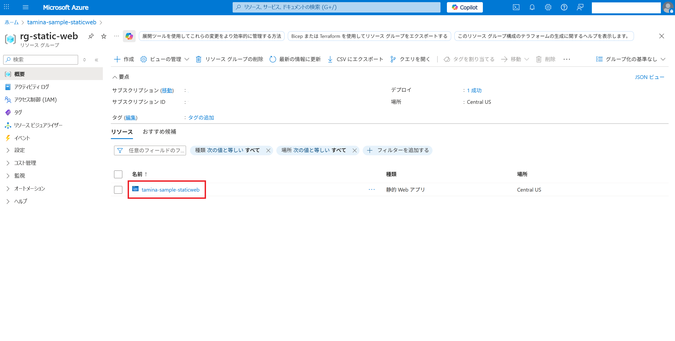Pin rg-static-web to dashboard
This screenshot has height=341, width=675.
point(91,36)
